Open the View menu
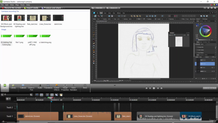Viewport: 218px width, 123px height. coord(12,5)
